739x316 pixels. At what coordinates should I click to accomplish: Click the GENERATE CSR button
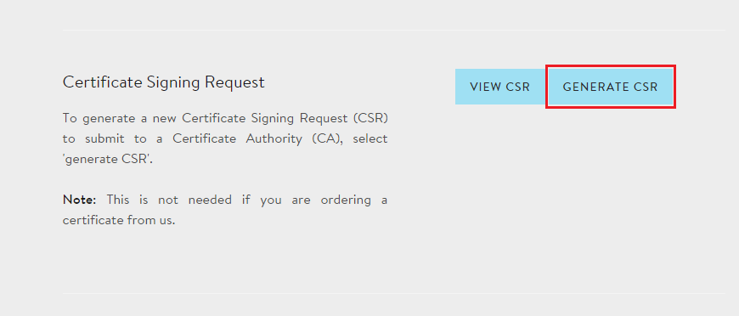pyautogui.click(x=611, y=87)
